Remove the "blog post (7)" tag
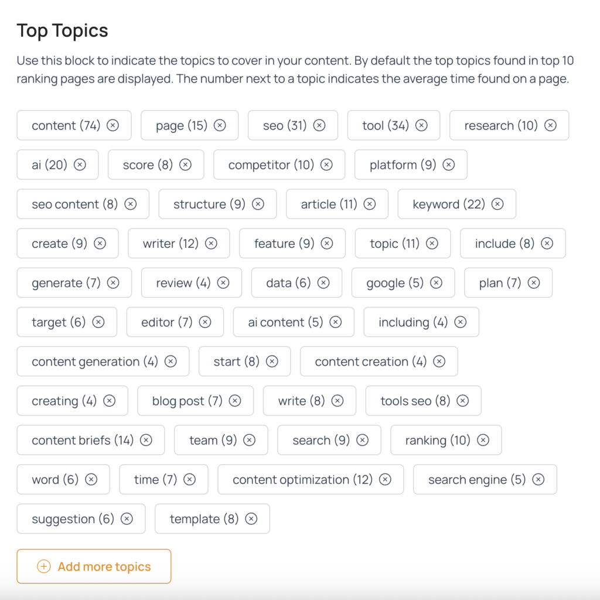 (x=235, y=401)
